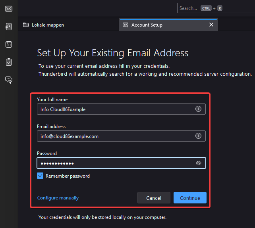Open the Chat icon in sidebar
Viewport: 255px width, 228px height.
click(x=9, y=80)
